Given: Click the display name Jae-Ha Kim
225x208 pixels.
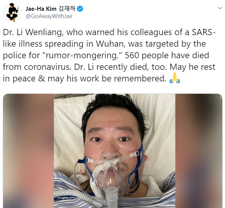Looking at the screenshot, I should click(x=41, y=9).
